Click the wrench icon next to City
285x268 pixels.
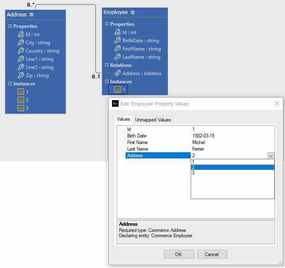[x=21, y=43]
